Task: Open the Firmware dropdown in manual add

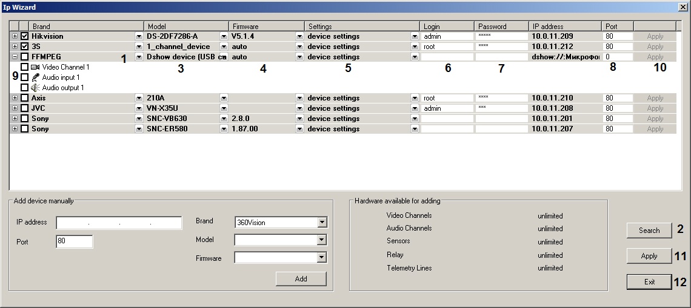Action: (321, 258)
